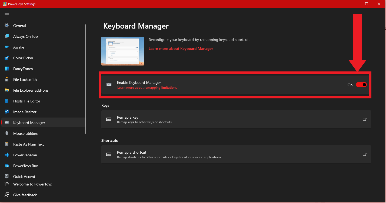Click the Remap a key card
386x203 pixels.
tap(236, 119)
